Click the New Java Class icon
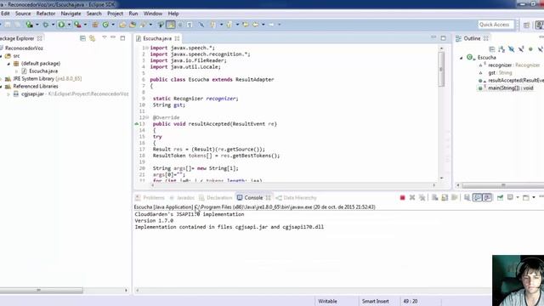Viewport: 544px width, 306px height. pyautogui.click(x=105, y=25)
